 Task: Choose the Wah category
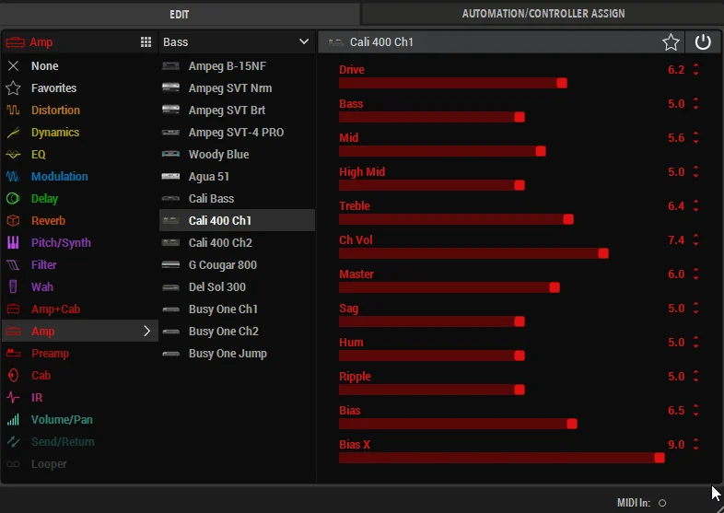[x=80, y=287]
